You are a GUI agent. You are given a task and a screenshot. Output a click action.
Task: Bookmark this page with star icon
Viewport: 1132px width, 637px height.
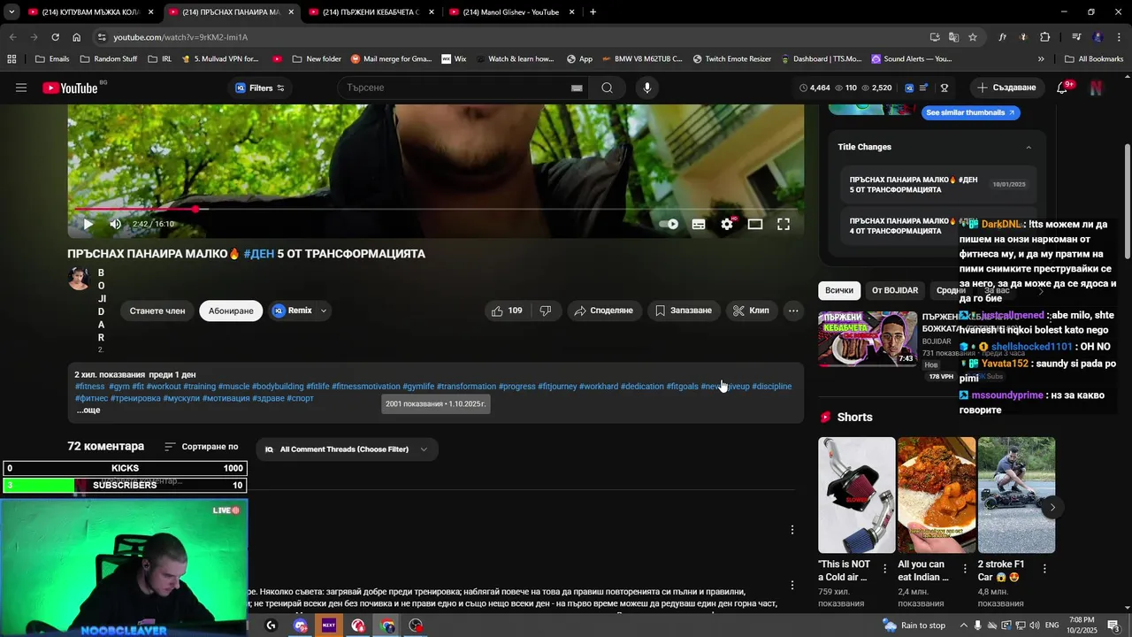coord(973,37)
